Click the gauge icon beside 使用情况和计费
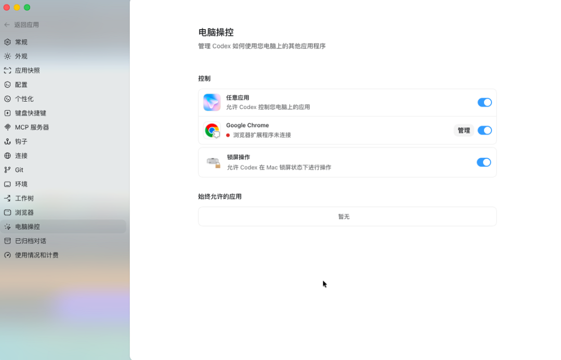This screenshot has height=360, width=561. 7,255
